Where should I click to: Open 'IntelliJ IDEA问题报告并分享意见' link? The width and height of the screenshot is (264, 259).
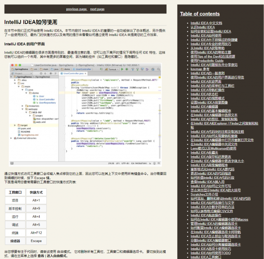pos(214,65)
